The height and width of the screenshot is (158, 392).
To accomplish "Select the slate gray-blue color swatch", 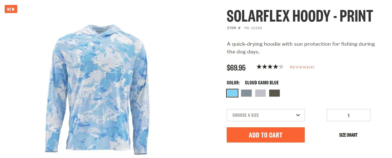I will tap(246, 93).
